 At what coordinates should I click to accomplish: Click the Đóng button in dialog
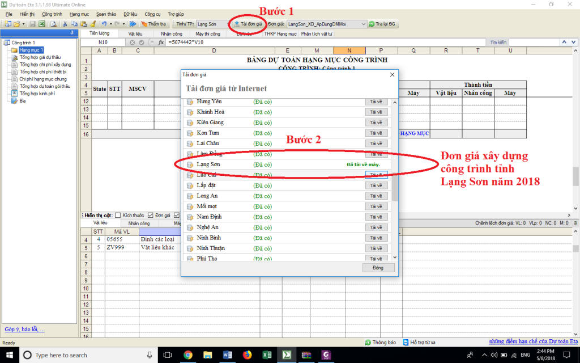378,268
